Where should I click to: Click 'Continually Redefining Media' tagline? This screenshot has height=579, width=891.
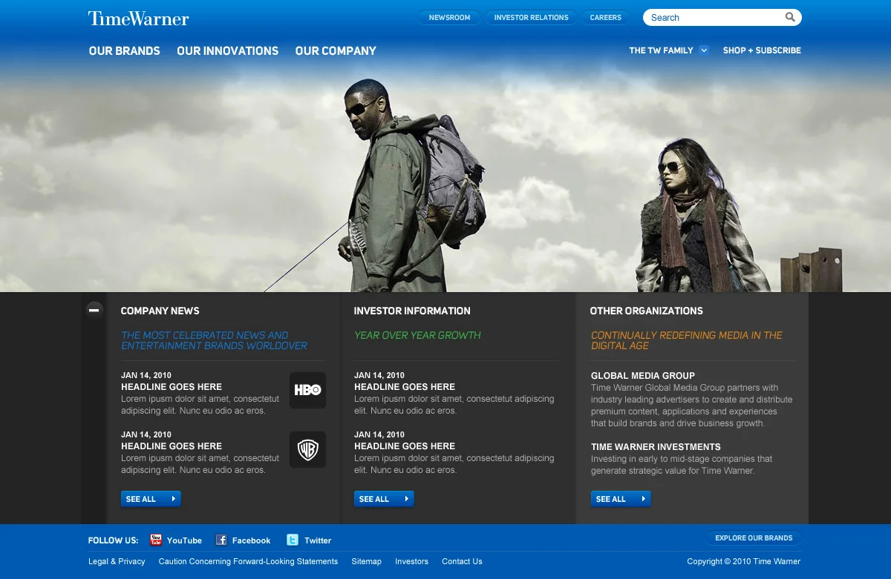pos(687,340)
